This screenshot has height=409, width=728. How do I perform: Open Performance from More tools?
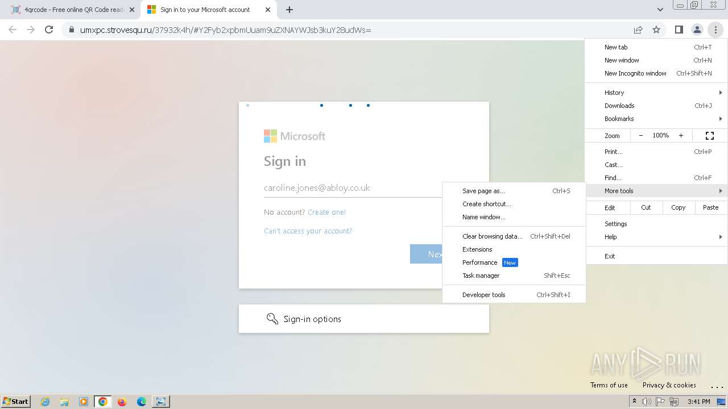tap(514, 262)
